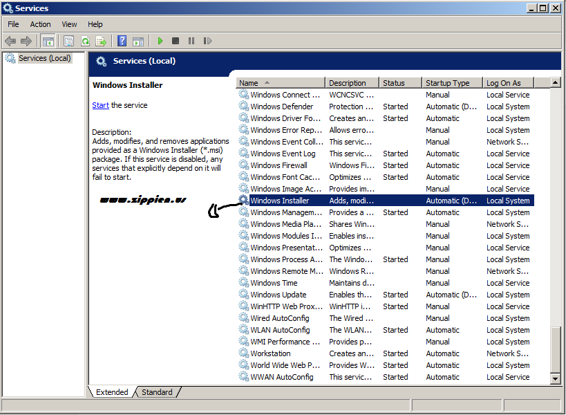This screenshot has width=566, height=415.
Task: Click the gear icon of Windows Event Log row
Action: tap(244, 153)
